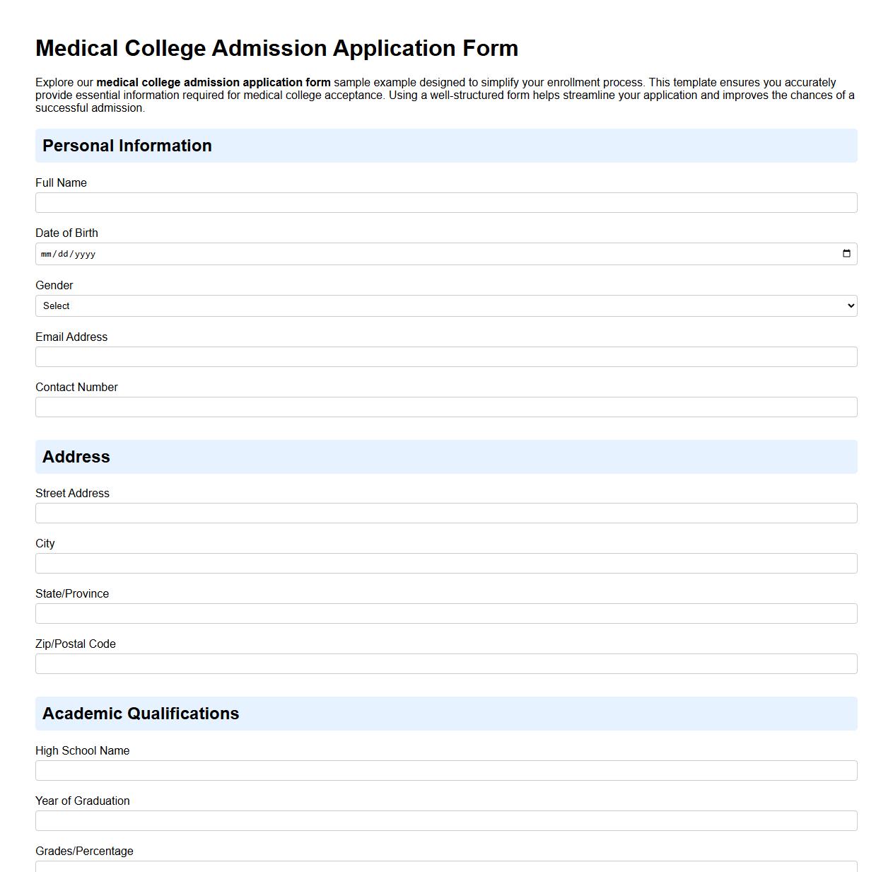Click the form title heading
The width and height of the screenshot is (893, 872).
[276, 48]
